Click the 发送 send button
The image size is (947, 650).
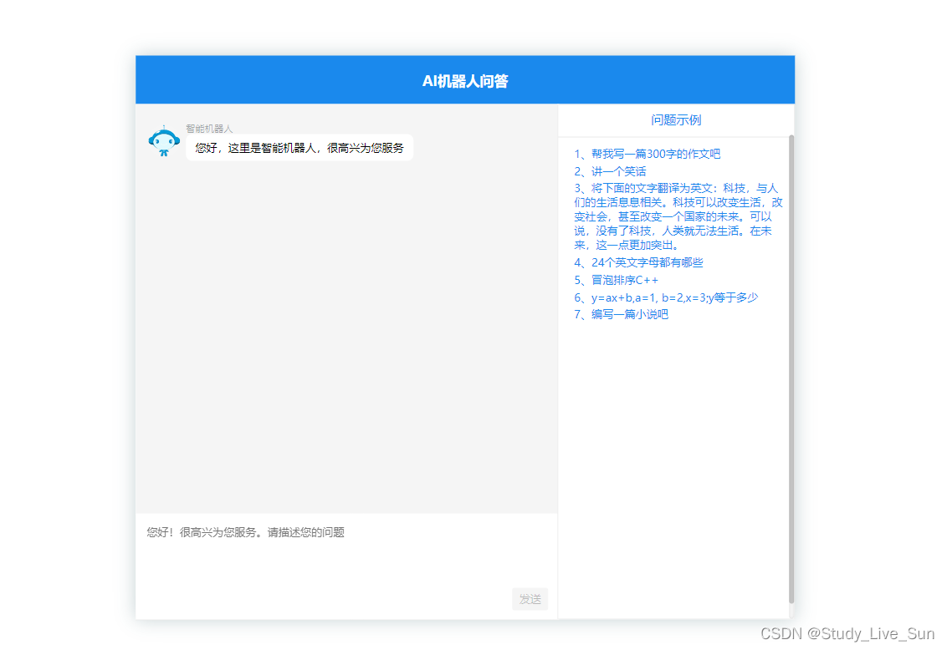point(530,599)
